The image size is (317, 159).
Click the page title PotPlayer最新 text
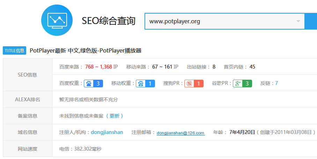click(x=86, y=50)
